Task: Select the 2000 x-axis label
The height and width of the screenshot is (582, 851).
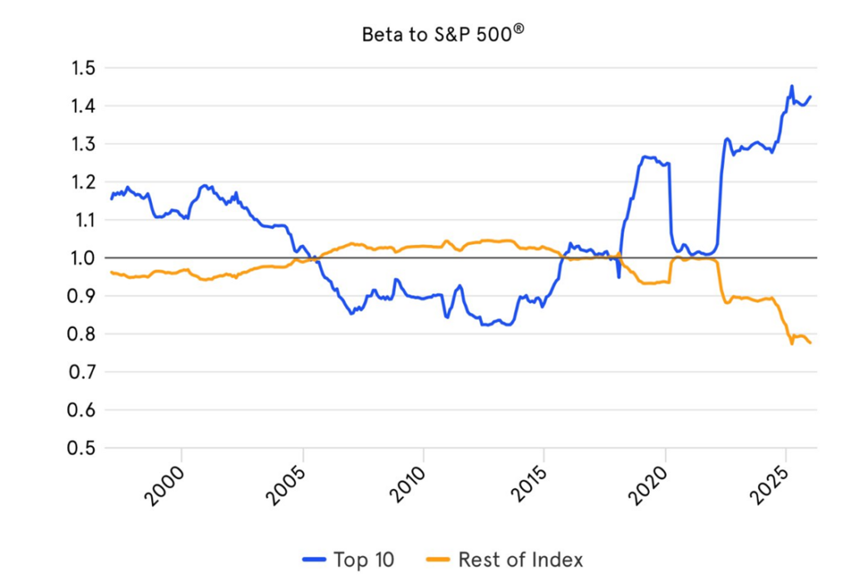Action: coord(170,486)
